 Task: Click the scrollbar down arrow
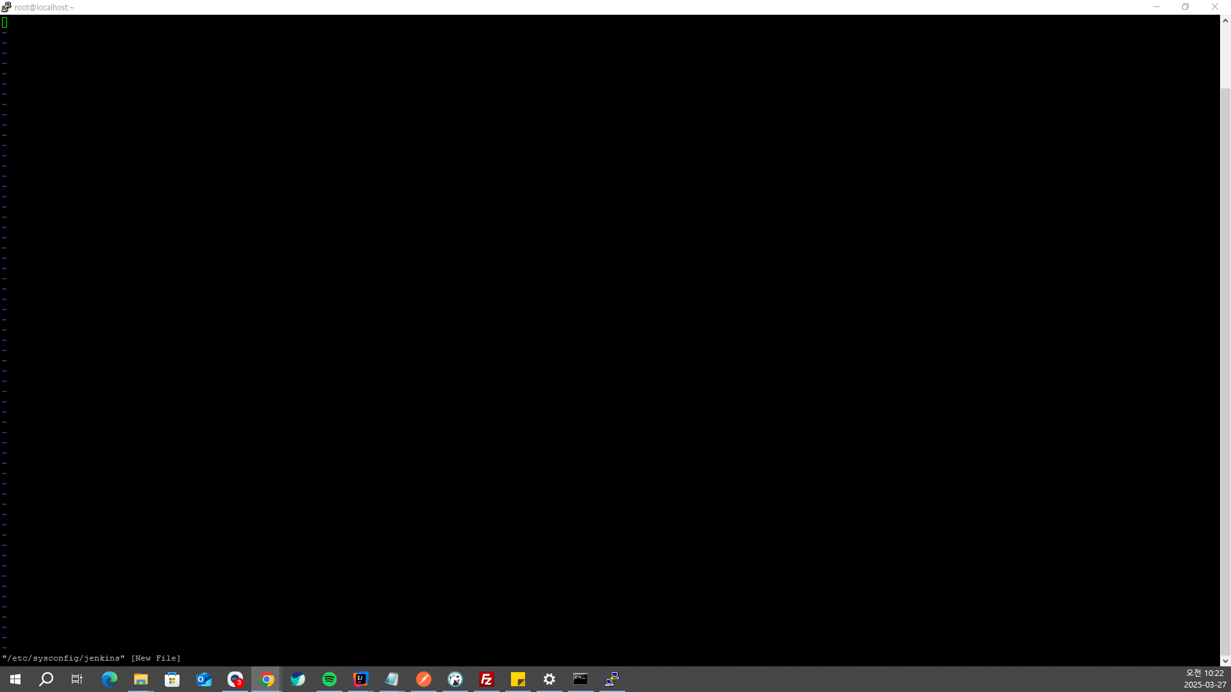[x=1225, y=661]
